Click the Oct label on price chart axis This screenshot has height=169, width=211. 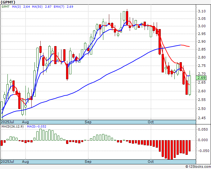[150, 122]
